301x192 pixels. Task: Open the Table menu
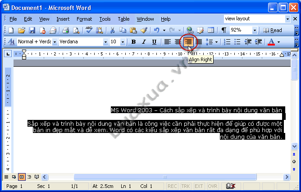coord(123,19)
